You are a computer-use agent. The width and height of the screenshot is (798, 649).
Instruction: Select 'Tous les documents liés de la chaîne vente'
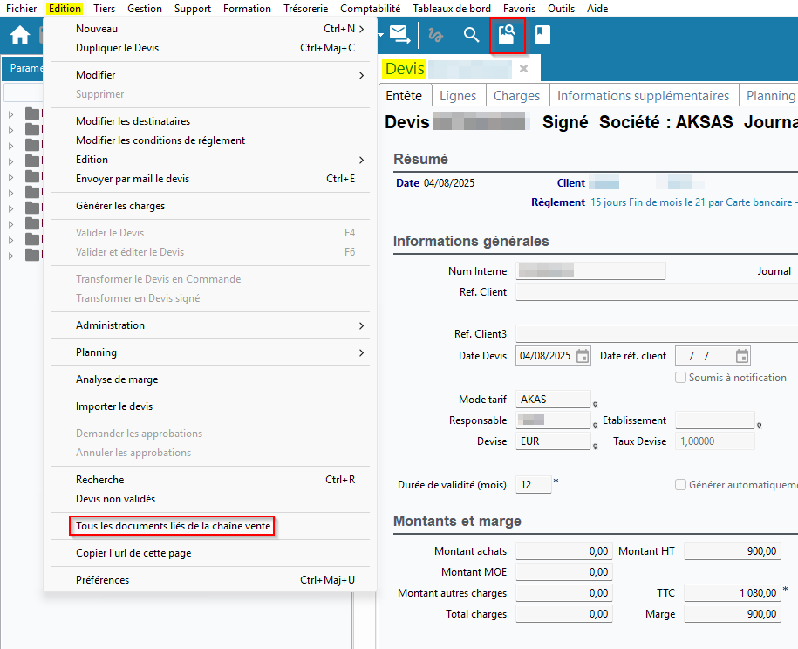[x=173, y=526]
